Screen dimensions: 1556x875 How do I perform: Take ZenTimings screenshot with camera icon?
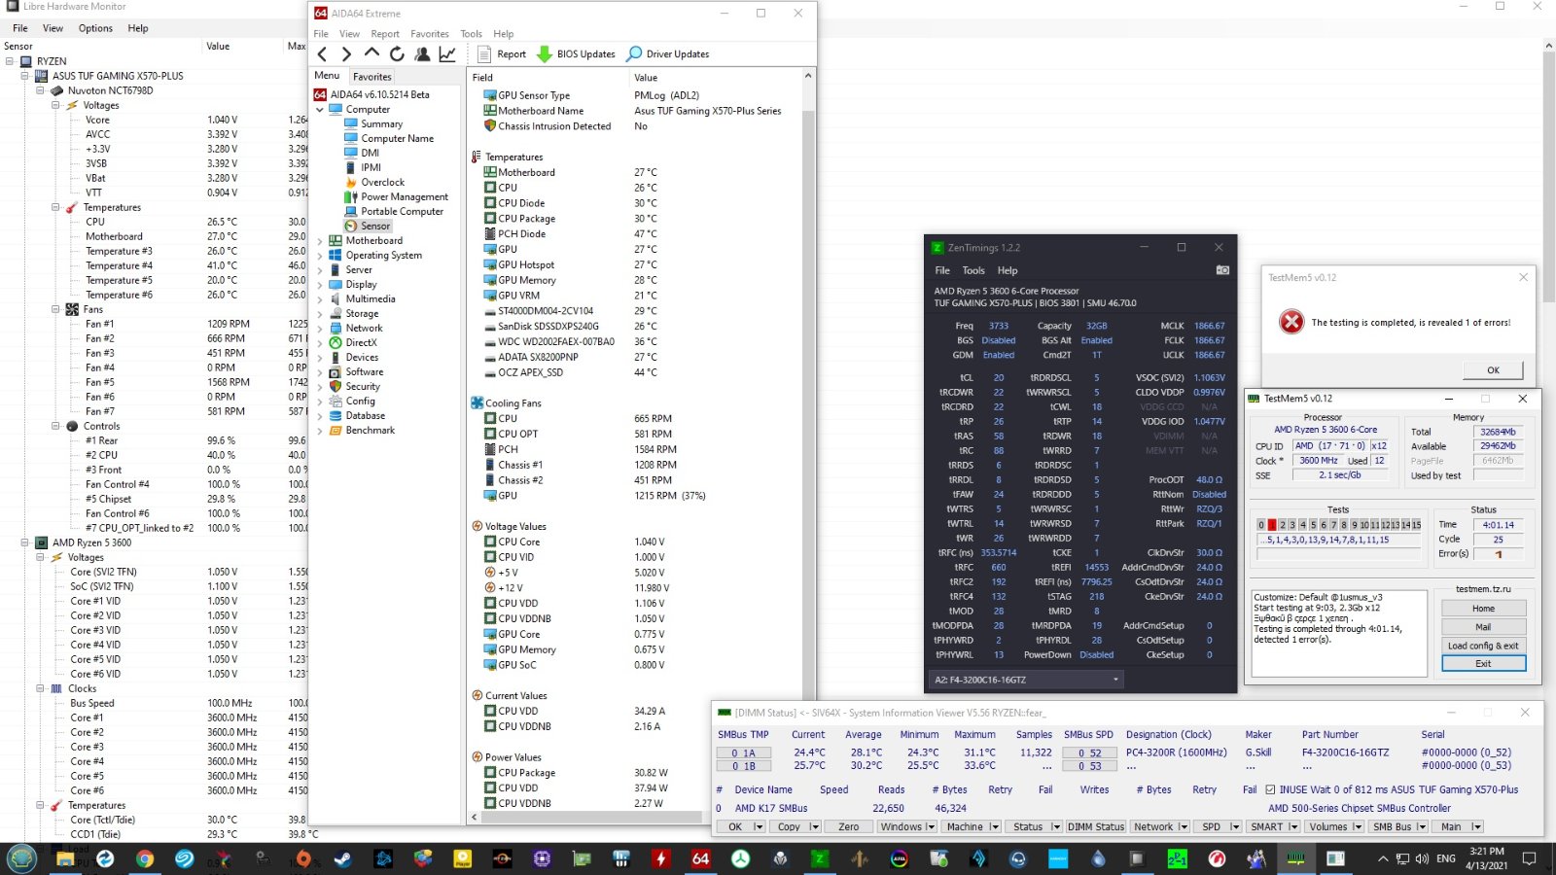1222,270
